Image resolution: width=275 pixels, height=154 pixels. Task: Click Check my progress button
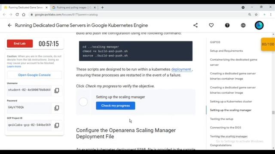tap(116, 106)
